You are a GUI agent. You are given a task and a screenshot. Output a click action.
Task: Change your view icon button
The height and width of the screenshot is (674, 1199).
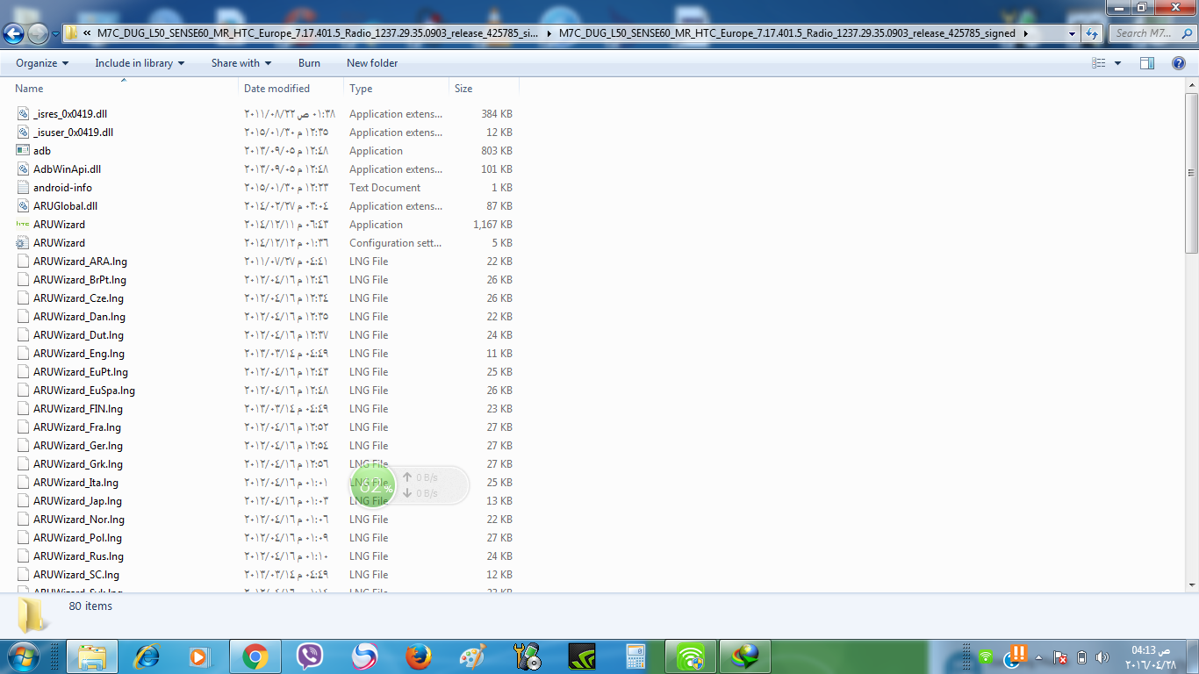click(x=1098, y=63)
